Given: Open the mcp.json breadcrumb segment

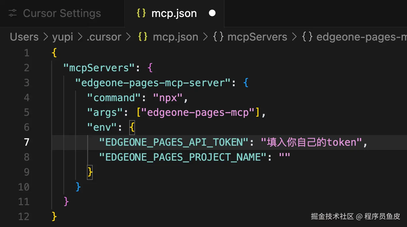Looking at the screenshot, I should pos(176,37).
